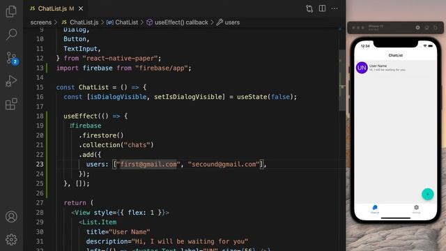This screenshot has height=251, width=446.
Task: Close the ChatList.js tab
Action: point(81,8)
